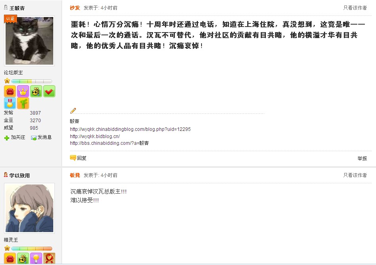The height and width of the screenshot is (265, 376).
Task: Click the green bamboo badge icon
Action: (x=23, y=104)
